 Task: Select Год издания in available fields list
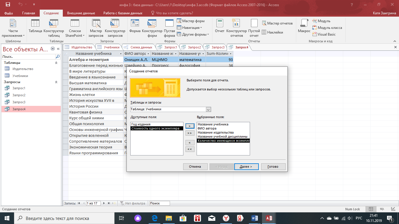[x=157, y=124]
